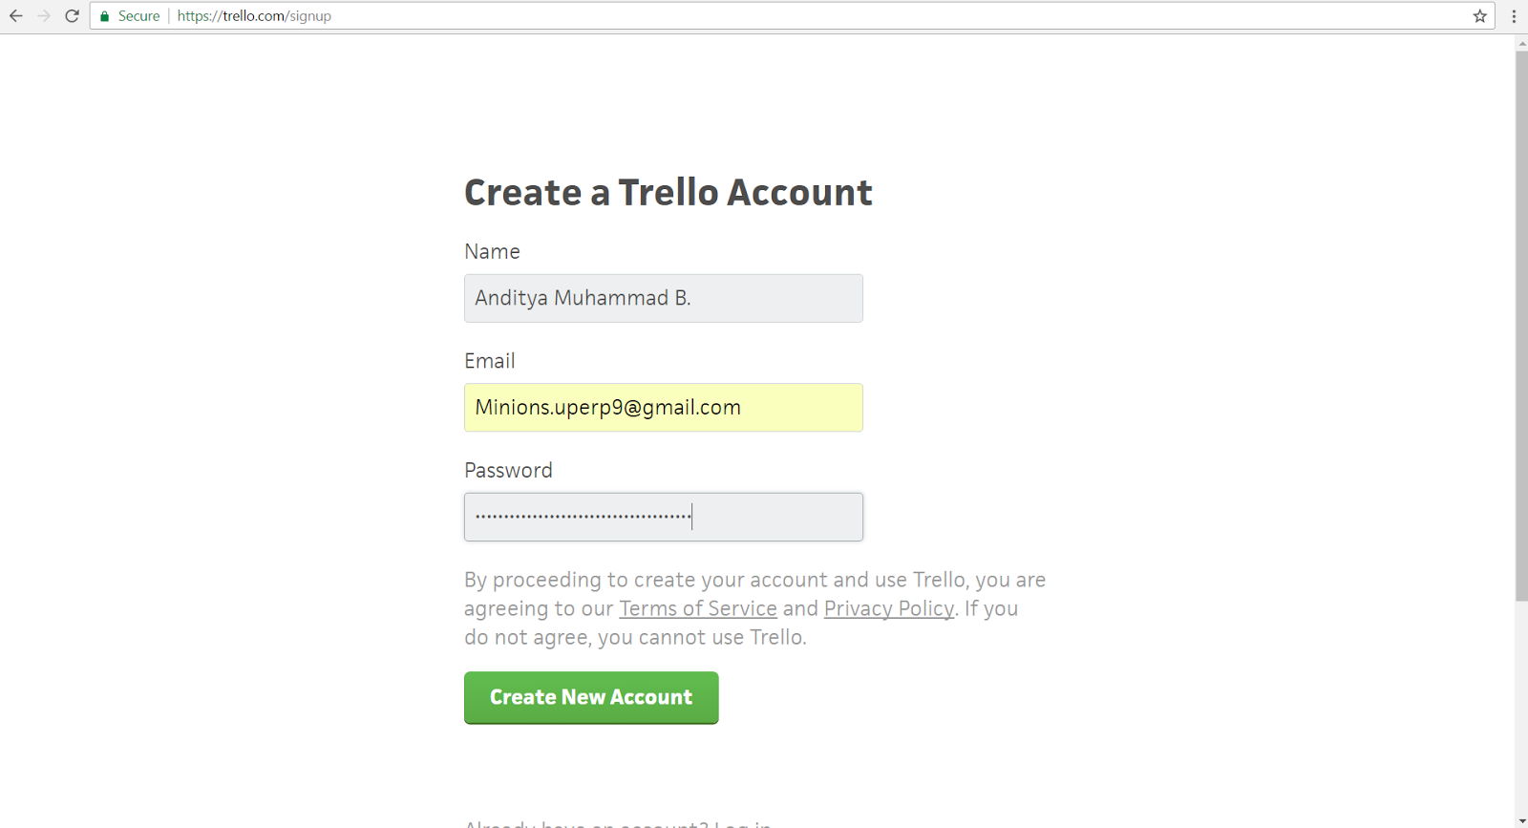The image size is (1528, 828).
Task: Click the scrollbar up arrow
Action: [x=1521, y=43]
